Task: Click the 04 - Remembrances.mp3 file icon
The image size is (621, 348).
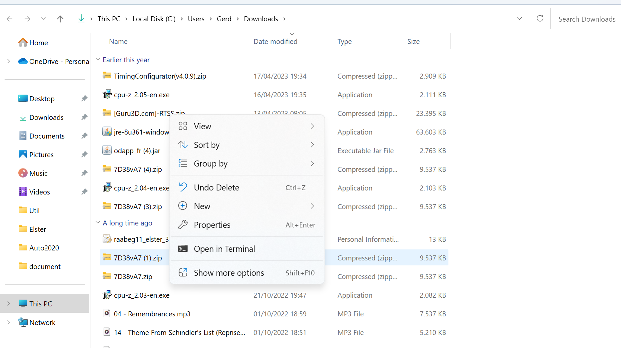Action: (x=107, y=314)
